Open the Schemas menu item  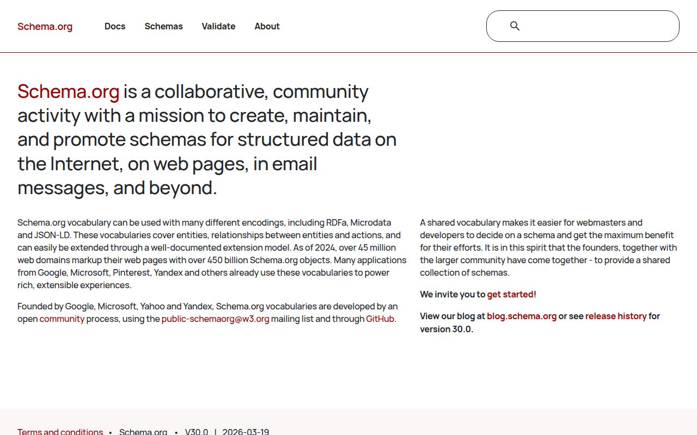pos(163,26)
